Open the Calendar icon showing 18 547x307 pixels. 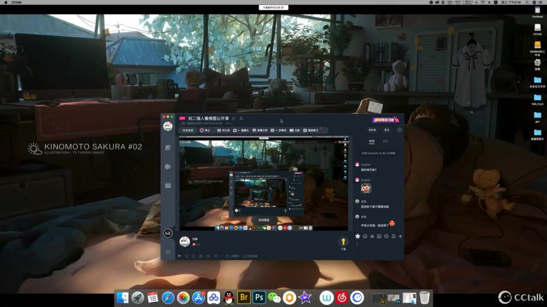click(x=153, y=297)
